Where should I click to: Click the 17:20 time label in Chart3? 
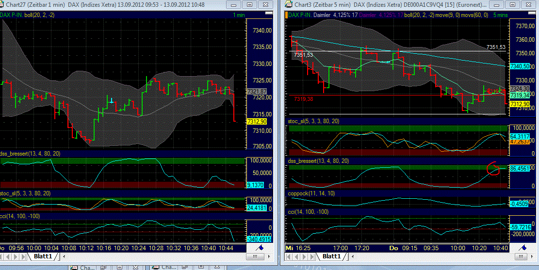361,248
